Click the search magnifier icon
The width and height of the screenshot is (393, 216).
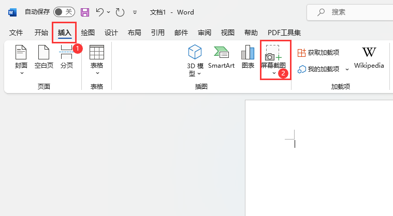tap(321, 12)
